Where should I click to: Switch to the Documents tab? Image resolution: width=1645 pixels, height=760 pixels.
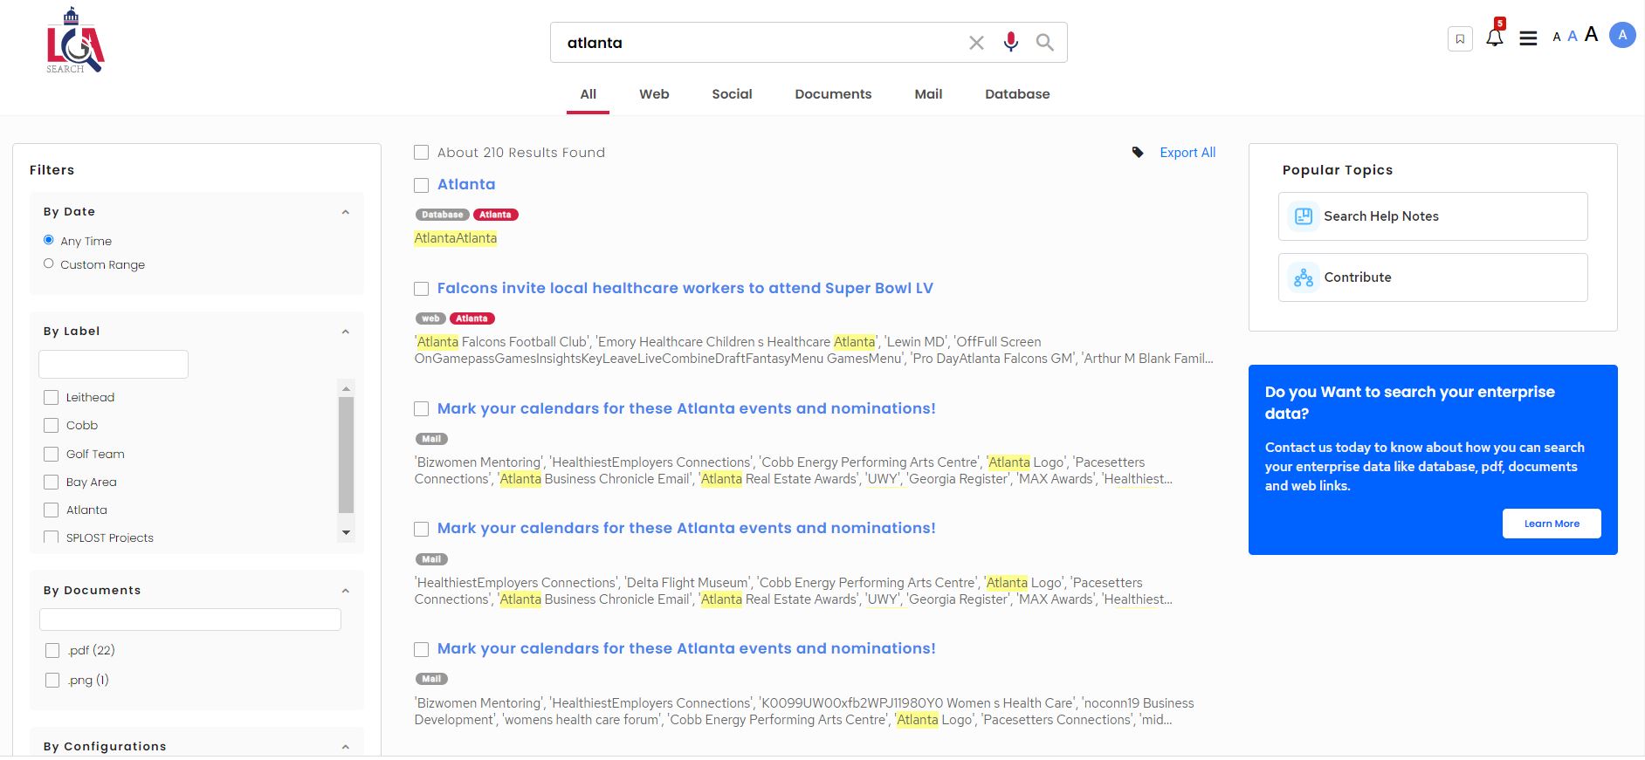tap(833, 94)
